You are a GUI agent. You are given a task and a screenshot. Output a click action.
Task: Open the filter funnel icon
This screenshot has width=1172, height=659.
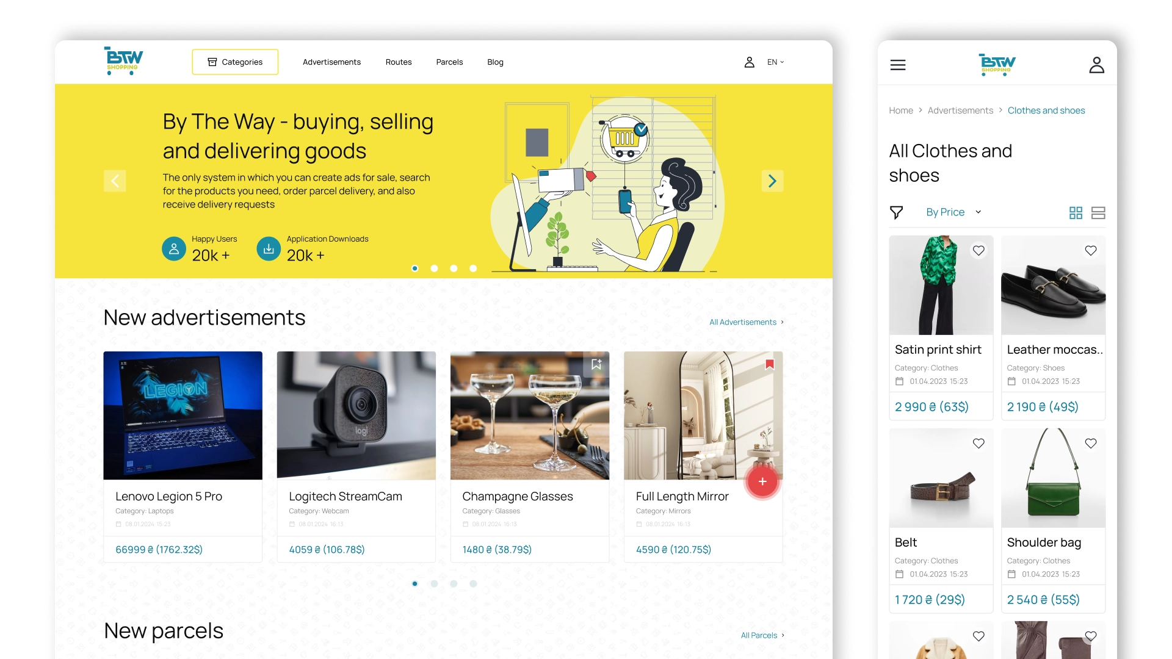[896, 212]
